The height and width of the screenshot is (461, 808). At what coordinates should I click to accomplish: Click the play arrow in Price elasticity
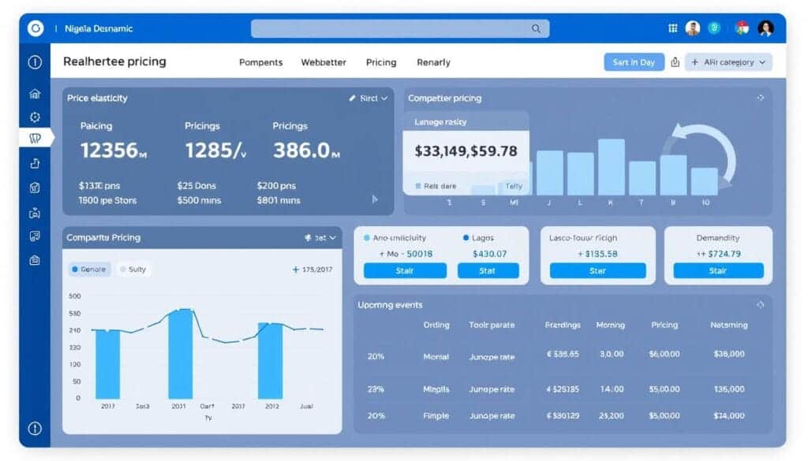[x=375, y=199]
